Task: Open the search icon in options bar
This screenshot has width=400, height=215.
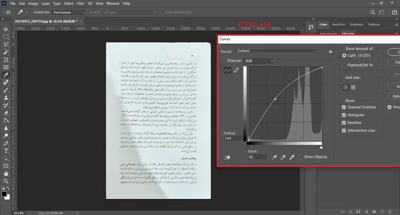Action: (373, 12)
